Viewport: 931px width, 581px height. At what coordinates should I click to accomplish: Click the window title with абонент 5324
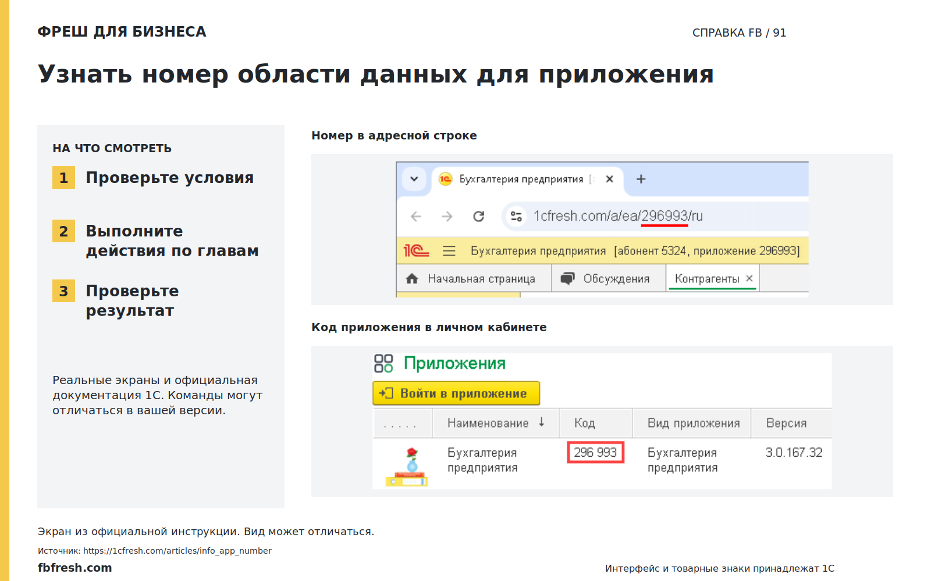635,251
